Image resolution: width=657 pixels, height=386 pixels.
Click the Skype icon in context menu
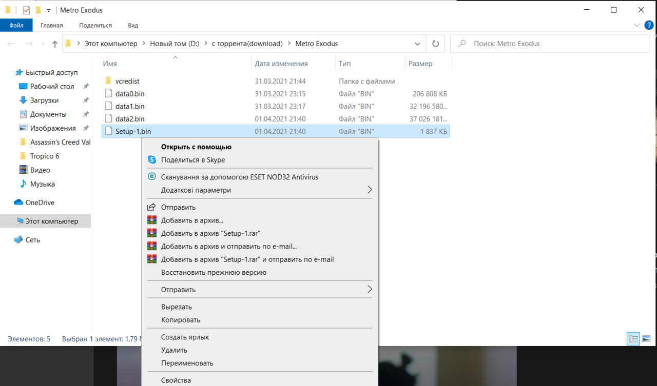pos(151,159)
